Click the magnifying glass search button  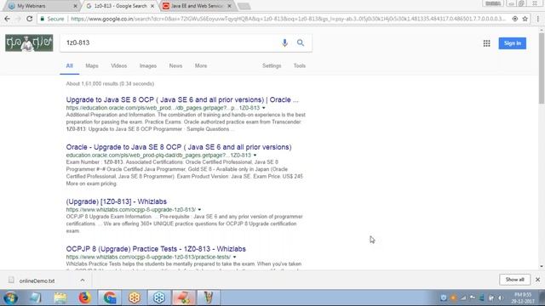coord(301,42)
